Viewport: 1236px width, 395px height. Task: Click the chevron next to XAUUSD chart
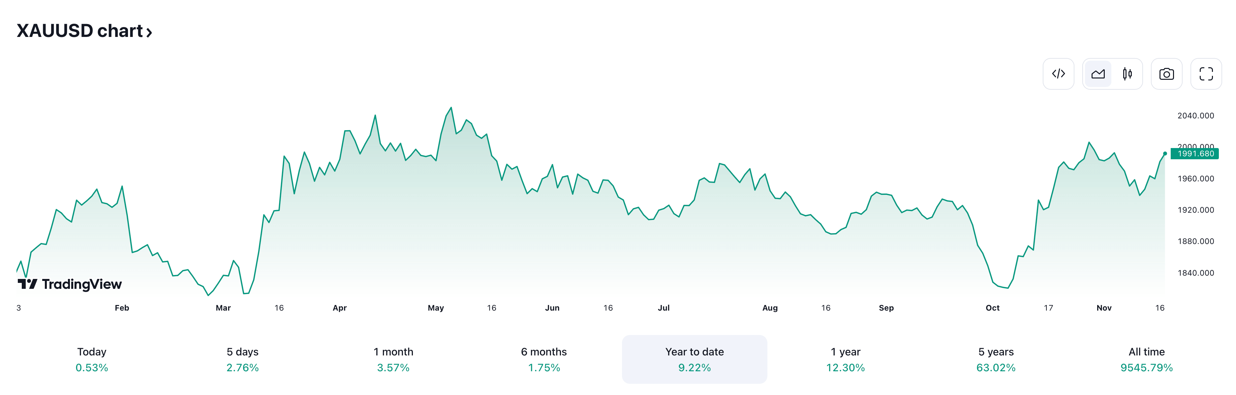coord(149,33)
